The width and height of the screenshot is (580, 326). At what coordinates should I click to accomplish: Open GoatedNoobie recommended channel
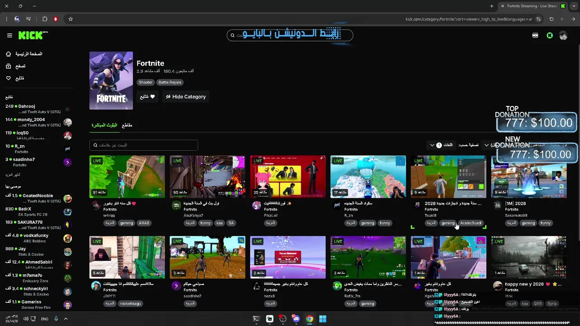(x=38, y=198)
